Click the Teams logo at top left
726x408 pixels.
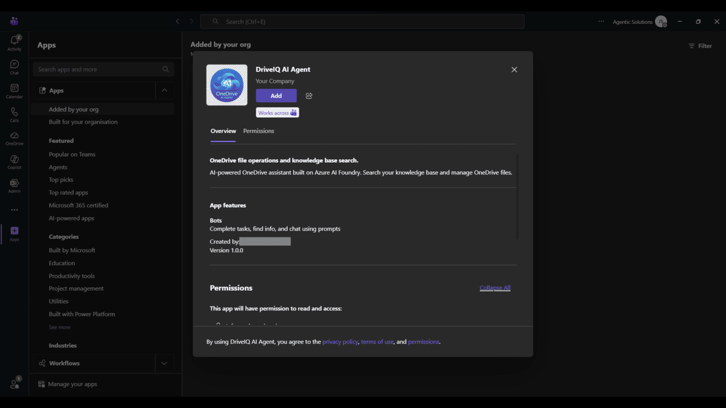point(14,21)
